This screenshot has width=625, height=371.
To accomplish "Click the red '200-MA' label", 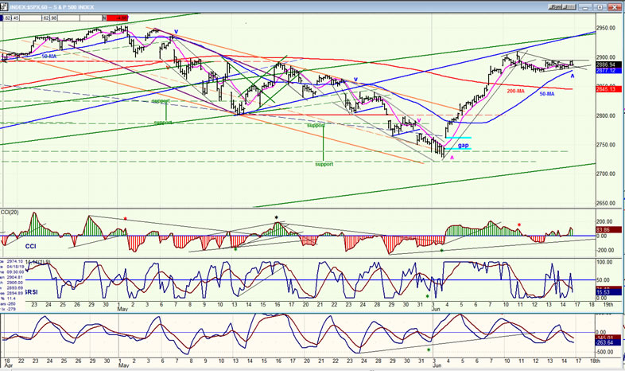I will click(x=516, y=92).
